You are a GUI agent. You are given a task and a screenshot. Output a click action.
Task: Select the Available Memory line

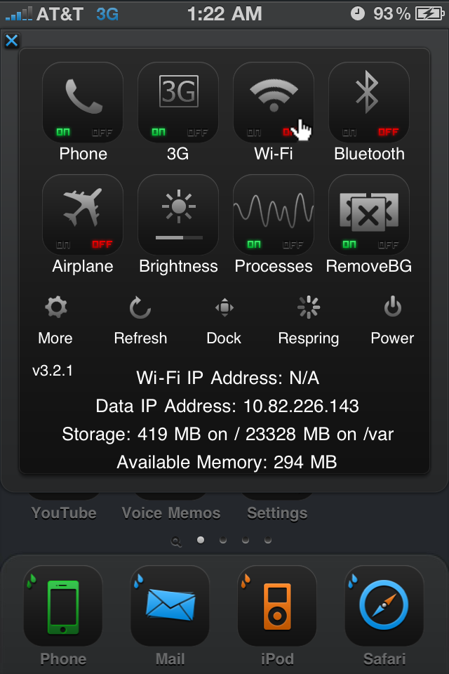pyautogui.click(x=227, y=462)
